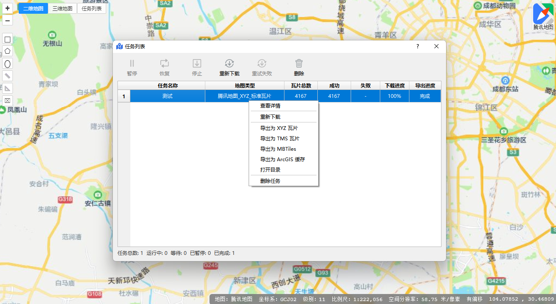This screenshot has height=304, width=556.
Task: Select the polygon drawing tool
Action: pyautogui.click(x=7, y=52)
